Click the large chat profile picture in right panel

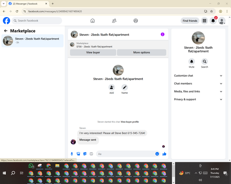pos(198,38)
